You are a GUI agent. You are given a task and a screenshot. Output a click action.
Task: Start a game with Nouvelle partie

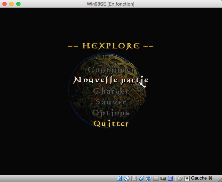pyautogui.click(x=110, y=80)
